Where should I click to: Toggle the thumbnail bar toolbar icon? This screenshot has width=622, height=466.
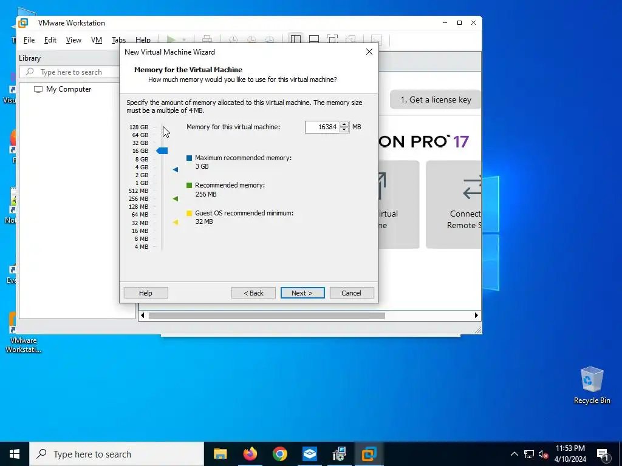[314, 39]
